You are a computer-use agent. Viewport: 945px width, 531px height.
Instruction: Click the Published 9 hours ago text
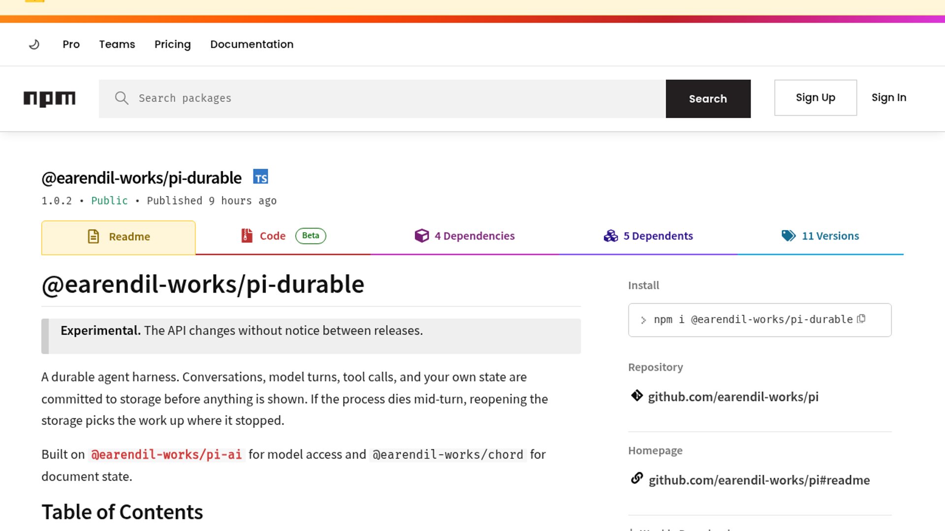point(212,201)
